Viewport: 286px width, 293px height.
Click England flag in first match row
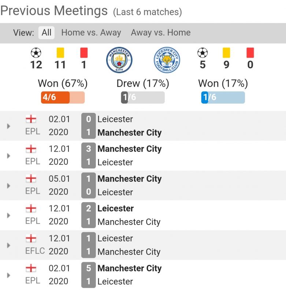point(31,119)
